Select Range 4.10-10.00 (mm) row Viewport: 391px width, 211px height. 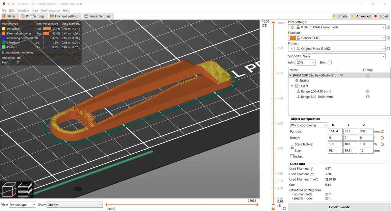[x=317, y=97]
